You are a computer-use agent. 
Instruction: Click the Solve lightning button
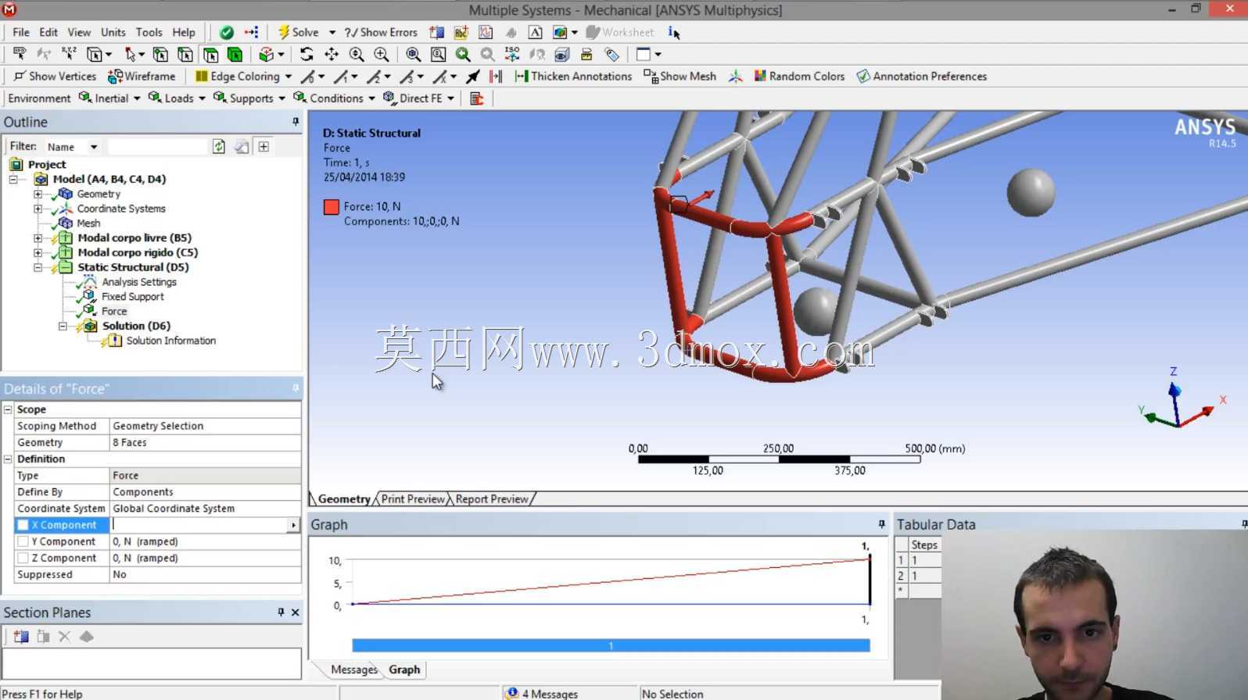[x=298, y=32]
